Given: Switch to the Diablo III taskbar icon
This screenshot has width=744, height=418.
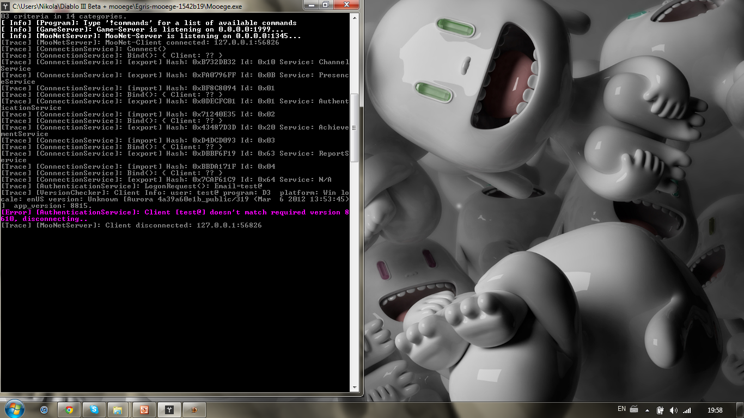Looking at the screenshot, I should 194,410.
